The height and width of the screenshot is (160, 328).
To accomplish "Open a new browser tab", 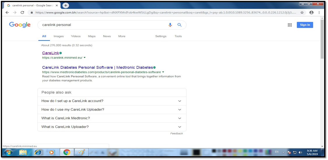I will point(66,5).
